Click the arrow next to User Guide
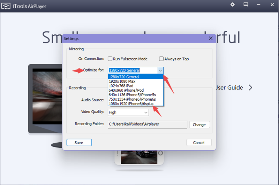279x185 pixels. (x=250, y=87)
